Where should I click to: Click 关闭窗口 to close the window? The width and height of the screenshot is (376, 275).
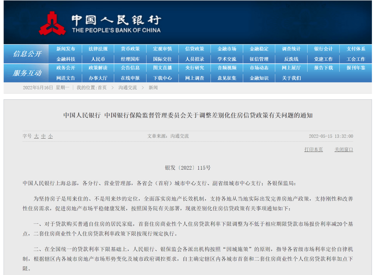(344, 150)
